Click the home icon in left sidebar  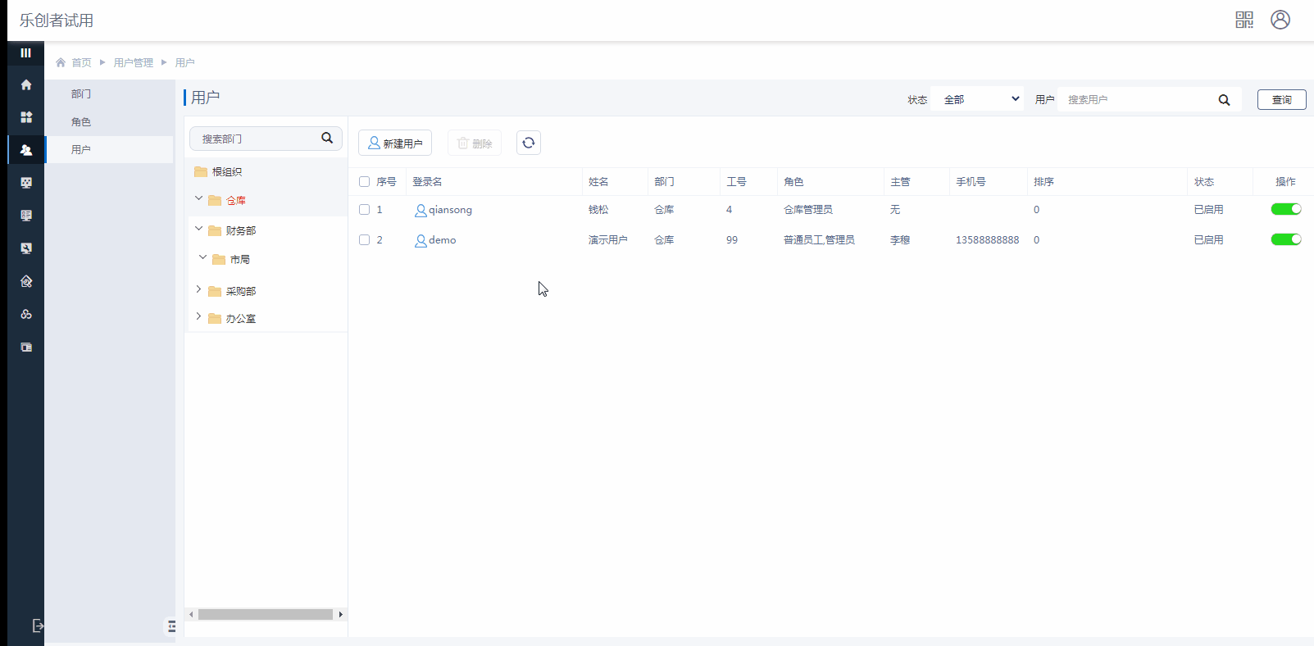pyautogui.click(x=26, y=85)
